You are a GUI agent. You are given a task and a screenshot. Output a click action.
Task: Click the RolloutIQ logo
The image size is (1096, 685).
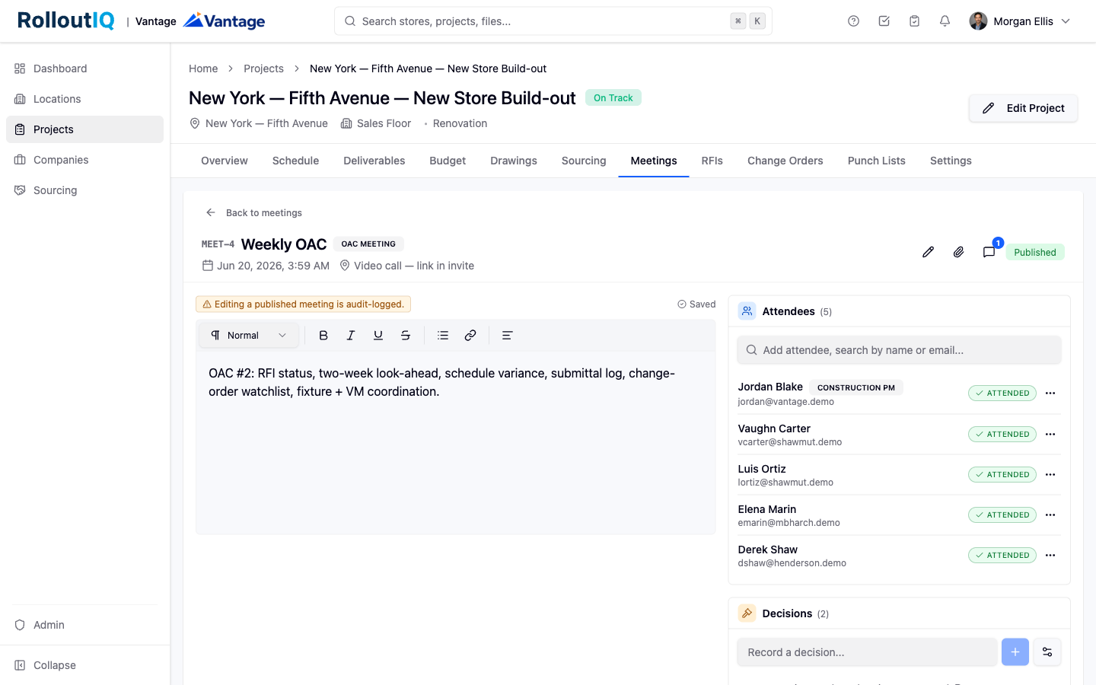tap(66, 21)
